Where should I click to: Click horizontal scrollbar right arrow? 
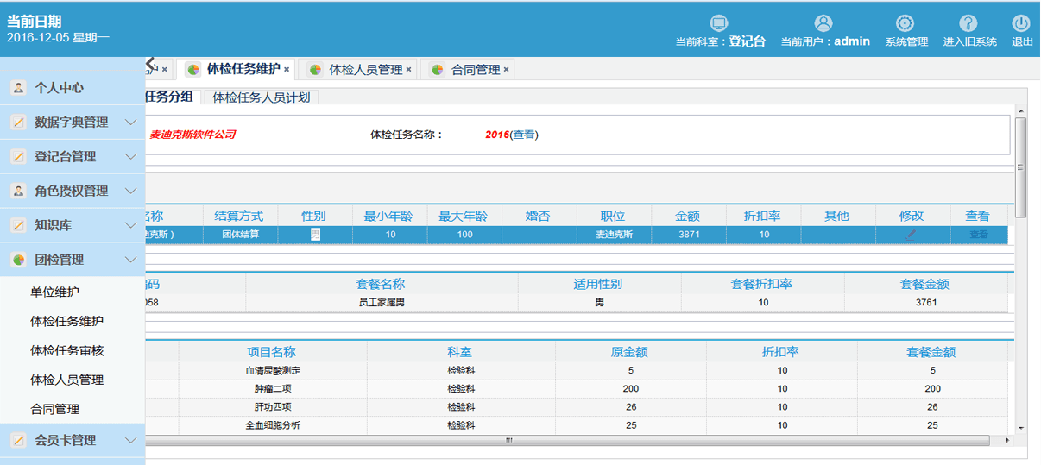(1010, 441)
